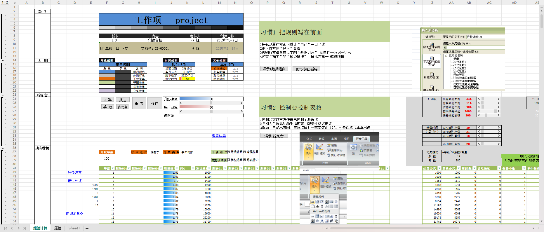544x232 pixels.
Task: Click the 批注 button
Action: point(123,100)
